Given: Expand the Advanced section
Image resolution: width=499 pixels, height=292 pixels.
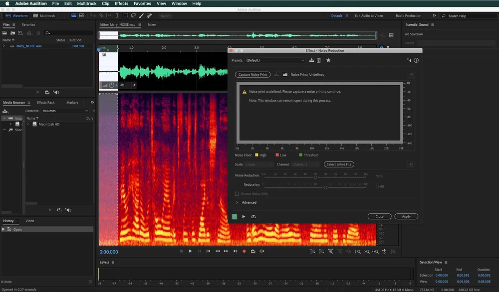Looking at the screenshot, I should [237, 202].
